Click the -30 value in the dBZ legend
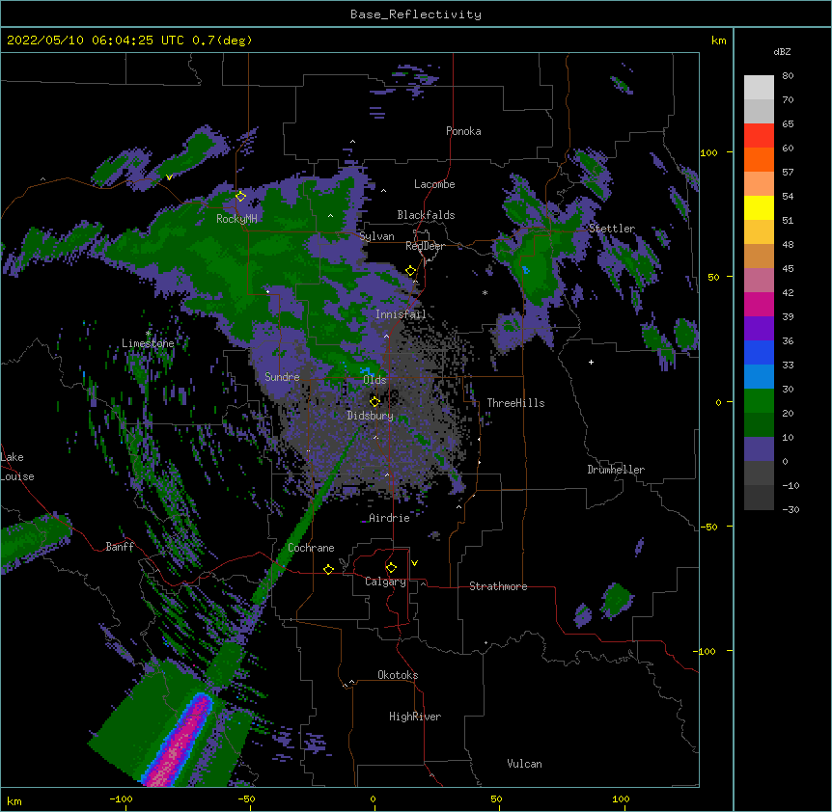The image size is (832, 812). [x=790, y=510]
